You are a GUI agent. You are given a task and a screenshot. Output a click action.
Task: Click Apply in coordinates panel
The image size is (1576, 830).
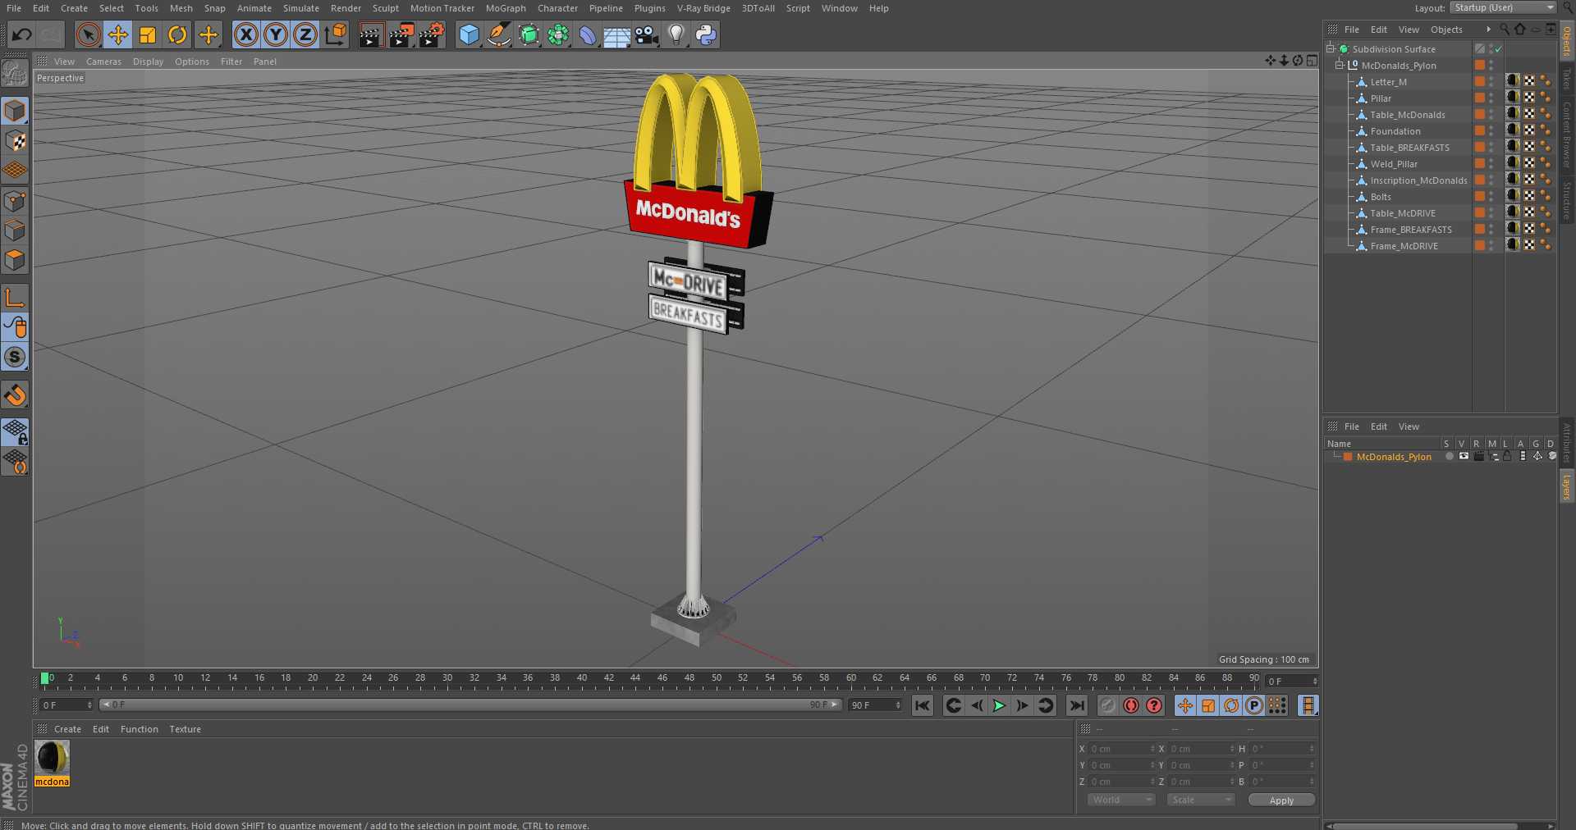[x=1281, y=800]
